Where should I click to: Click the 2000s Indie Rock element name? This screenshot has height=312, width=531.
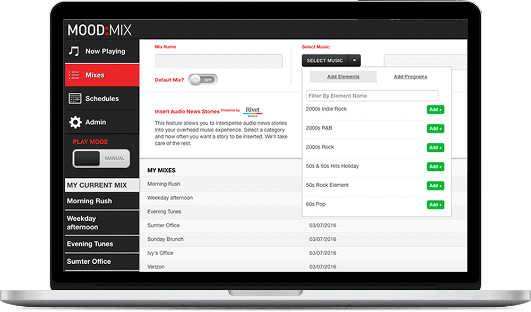click(x=326, y=109)
